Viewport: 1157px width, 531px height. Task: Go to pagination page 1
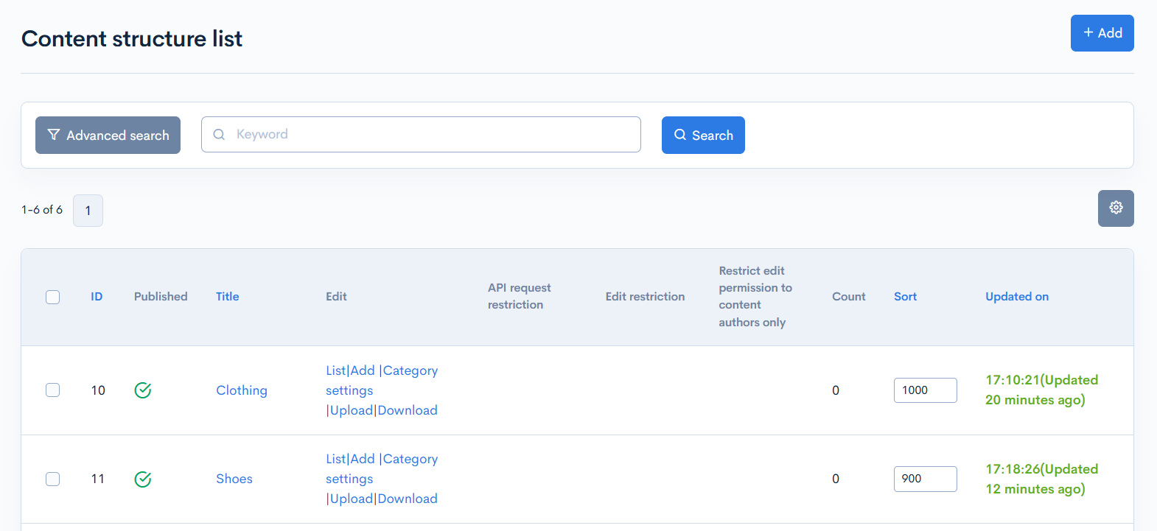click(x=88, y=211)
